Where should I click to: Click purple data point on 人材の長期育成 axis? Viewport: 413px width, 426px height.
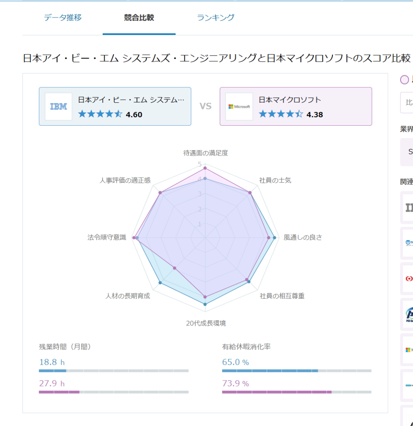click(x=175, y=268)
